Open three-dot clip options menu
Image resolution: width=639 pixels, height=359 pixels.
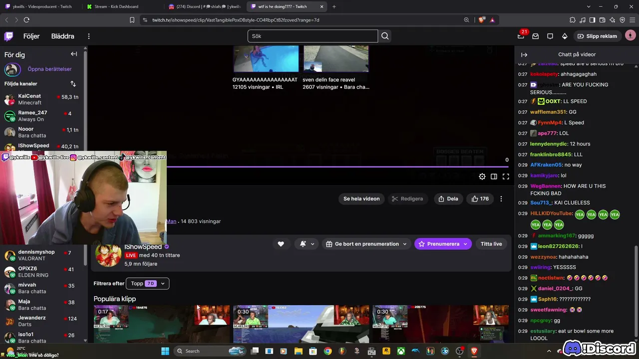pyautogui.click(x=501, y=198)
